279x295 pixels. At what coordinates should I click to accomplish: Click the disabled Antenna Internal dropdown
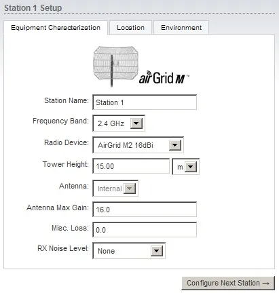coord(115,189)
